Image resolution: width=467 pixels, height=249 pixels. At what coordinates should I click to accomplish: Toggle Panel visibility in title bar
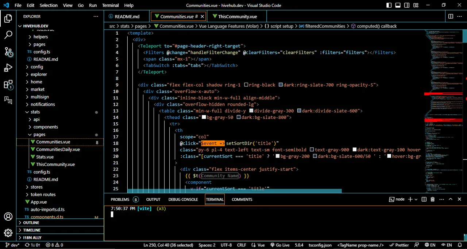coord(398,5)
